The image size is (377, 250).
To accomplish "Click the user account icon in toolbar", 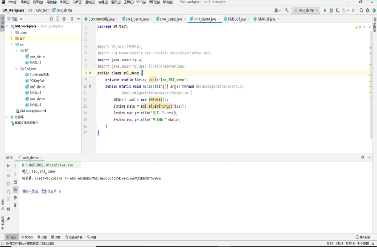I will (x=278, y=11).
